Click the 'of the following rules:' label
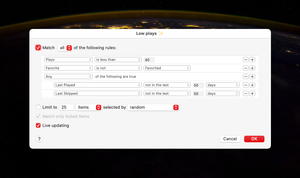 (95, 48)
